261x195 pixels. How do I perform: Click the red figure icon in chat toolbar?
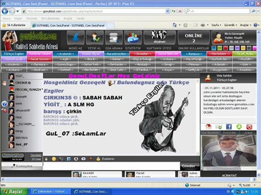click(x=91, y=159)
